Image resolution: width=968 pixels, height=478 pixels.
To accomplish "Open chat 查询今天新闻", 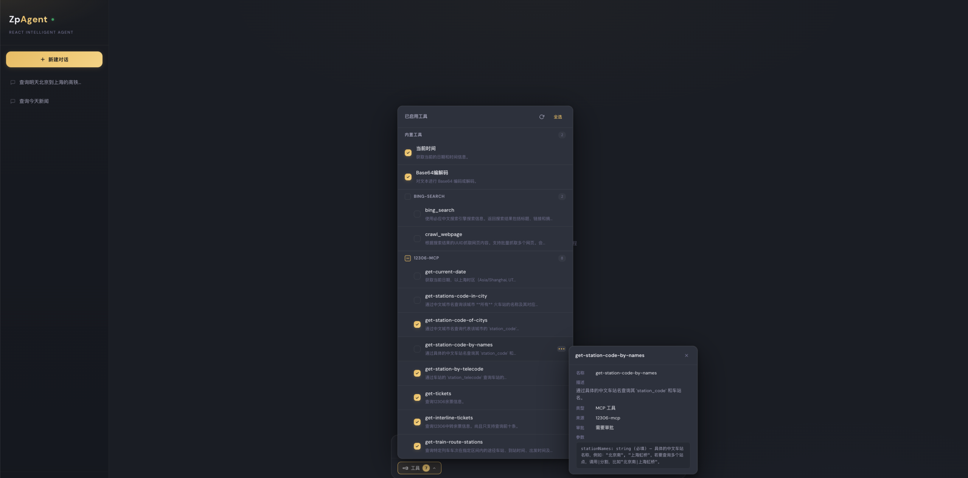I will click(x=54, y=101).
